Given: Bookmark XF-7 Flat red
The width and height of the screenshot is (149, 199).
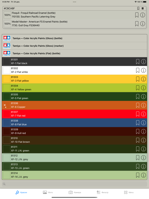Looking at the screenshot, I should (138, 114).
